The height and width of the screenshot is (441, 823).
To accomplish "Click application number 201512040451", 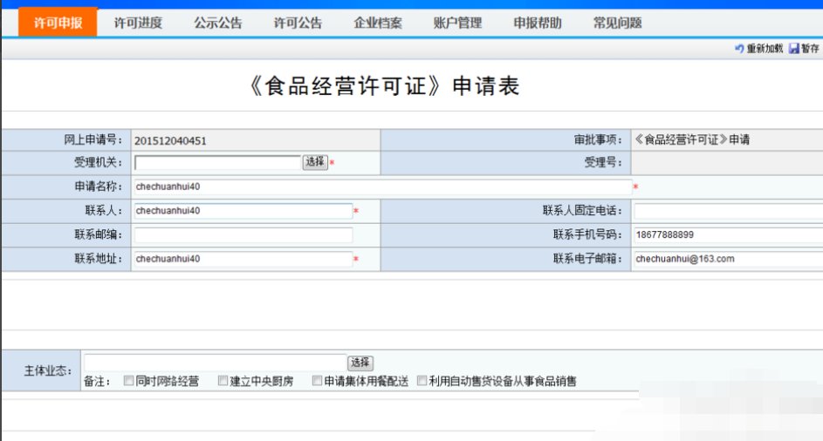I will point(170,140).
